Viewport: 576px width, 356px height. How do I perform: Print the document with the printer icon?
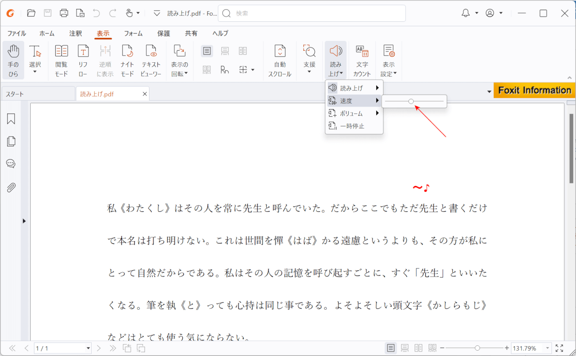pyautogui.click(x=64, y=13)
